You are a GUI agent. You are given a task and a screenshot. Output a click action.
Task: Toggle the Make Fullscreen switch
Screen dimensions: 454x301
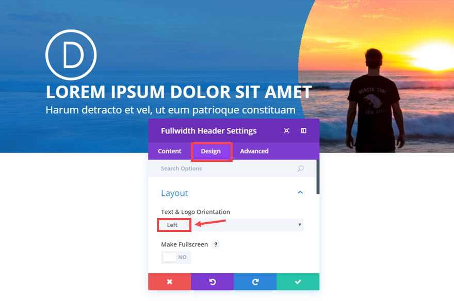pyautogui.click(x=176, y=257)
